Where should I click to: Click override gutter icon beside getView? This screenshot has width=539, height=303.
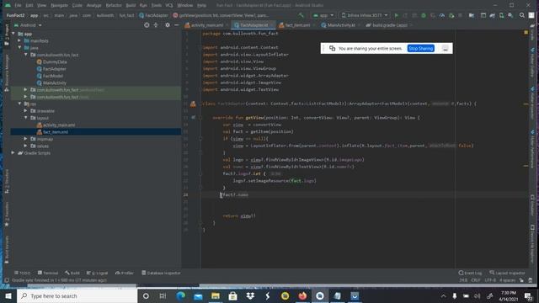click(x=193, y=118)
